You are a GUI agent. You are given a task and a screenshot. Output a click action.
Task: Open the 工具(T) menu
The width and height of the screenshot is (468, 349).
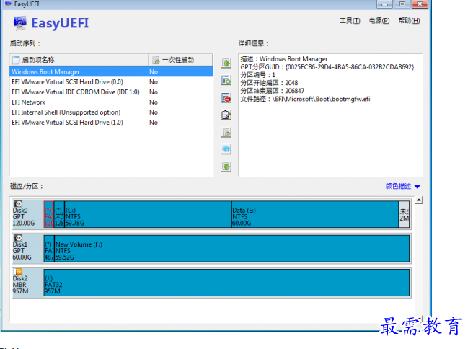350,21
